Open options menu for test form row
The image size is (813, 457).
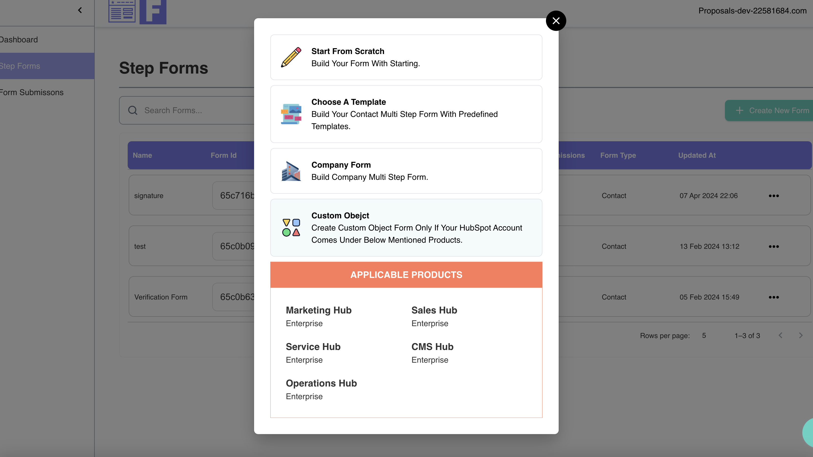click(x=774, y=247)
